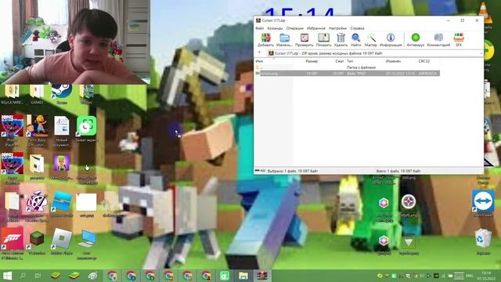Image resolution: width=501 pixels, height=282 pixels.
Task: Run the Антивирус green scan icon
Action: (x=416, y=40)
